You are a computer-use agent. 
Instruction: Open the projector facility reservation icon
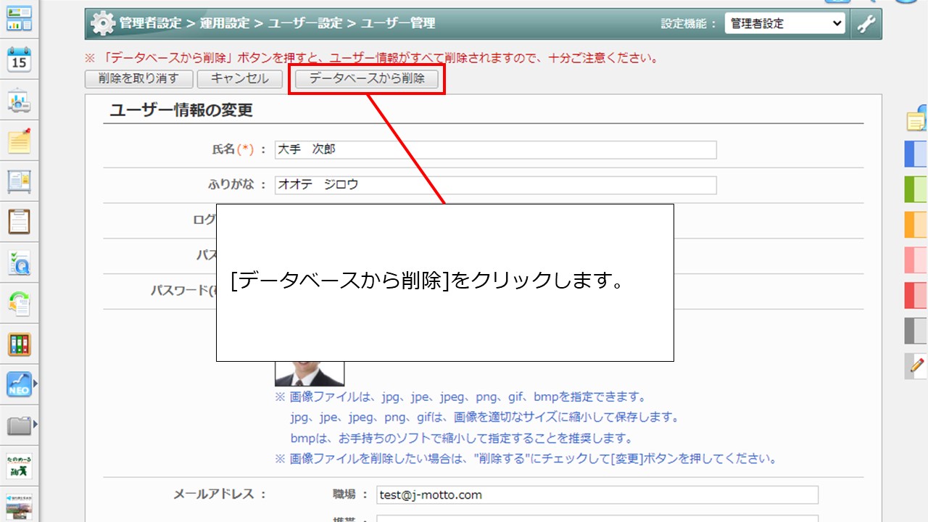click(19, 101)
